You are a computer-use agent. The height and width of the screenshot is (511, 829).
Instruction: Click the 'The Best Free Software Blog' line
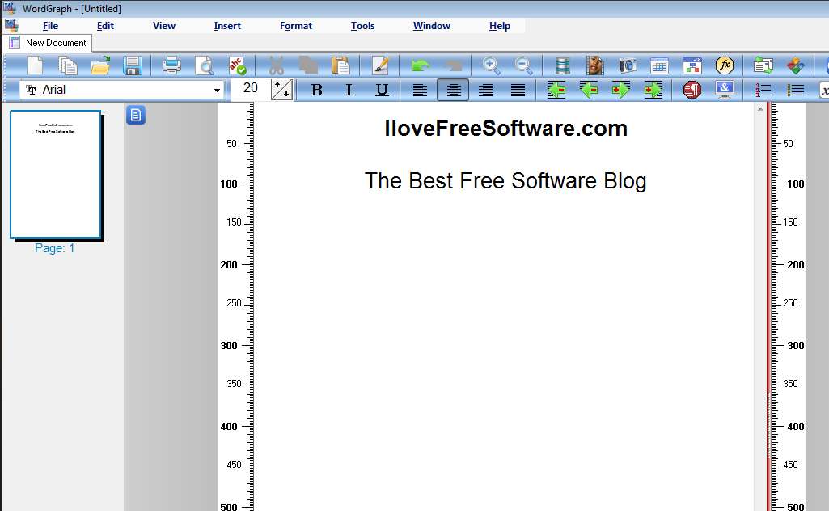coord(505,181)
